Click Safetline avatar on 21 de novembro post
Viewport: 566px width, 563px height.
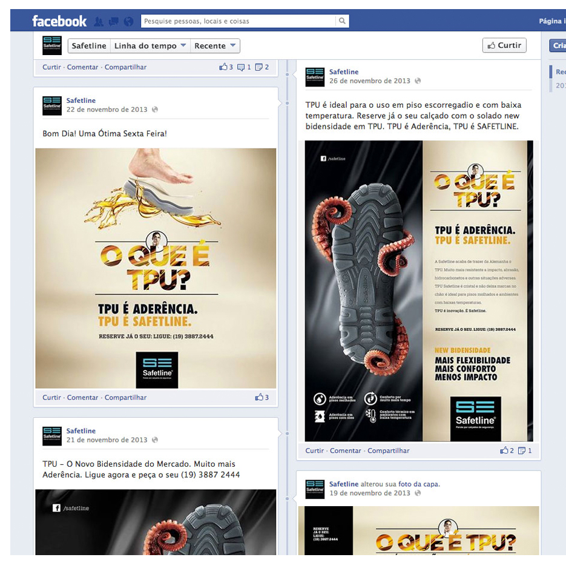tap(52, 436)
